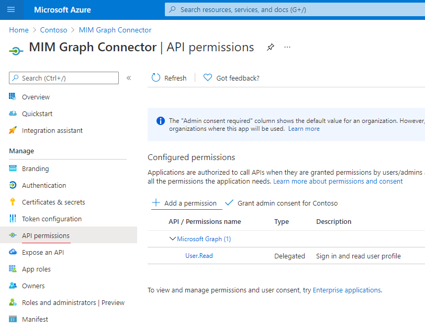The width and height of the screenshot is (425, 328).
Task: Click the Certificates & secrets key icon
Action: (13, 202)
